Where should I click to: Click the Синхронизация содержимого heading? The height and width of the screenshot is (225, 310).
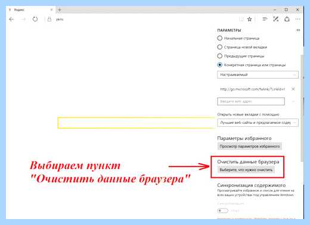(x=251, y=185)
